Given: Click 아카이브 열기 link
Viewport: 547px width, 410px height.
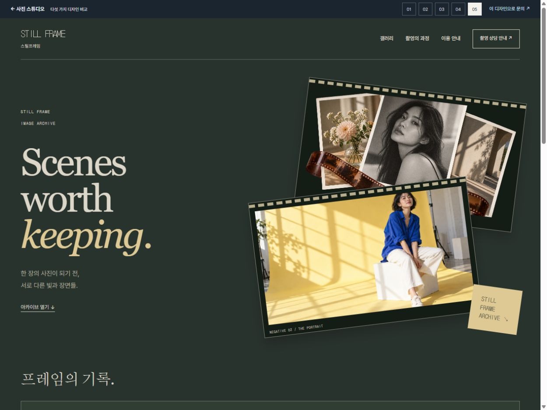Looking at the screenshot, I should tap(38, 307).
